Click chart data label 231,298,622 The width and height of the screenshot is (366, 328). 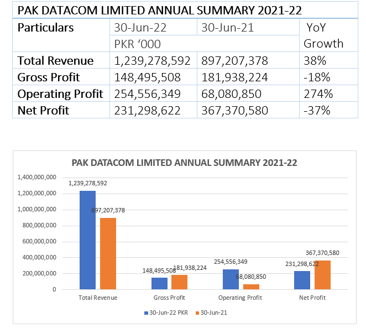302,264
